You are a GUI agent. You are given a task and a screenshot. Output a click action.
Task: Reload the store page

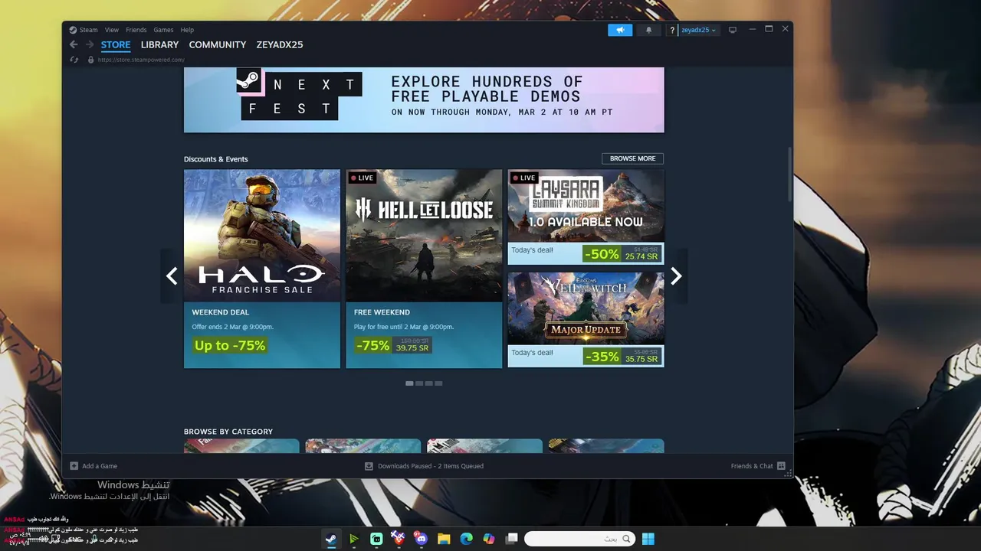click(74, 60)
